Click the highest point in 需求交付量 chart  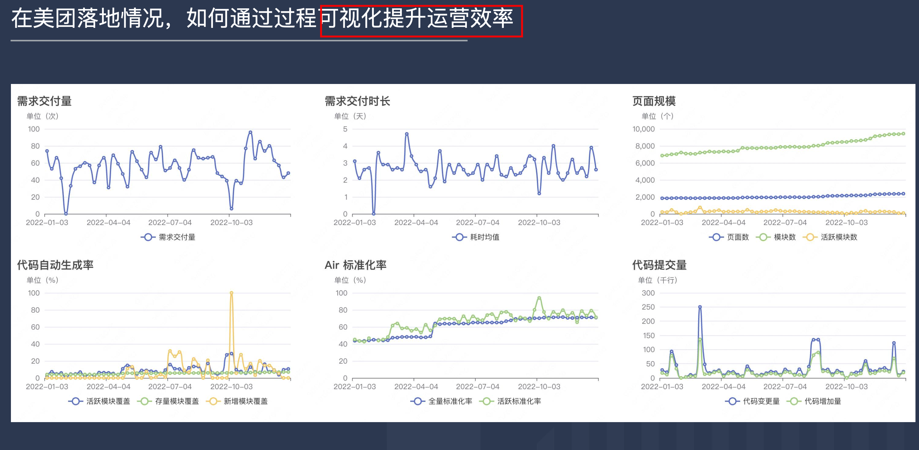(x=250, y=132)
